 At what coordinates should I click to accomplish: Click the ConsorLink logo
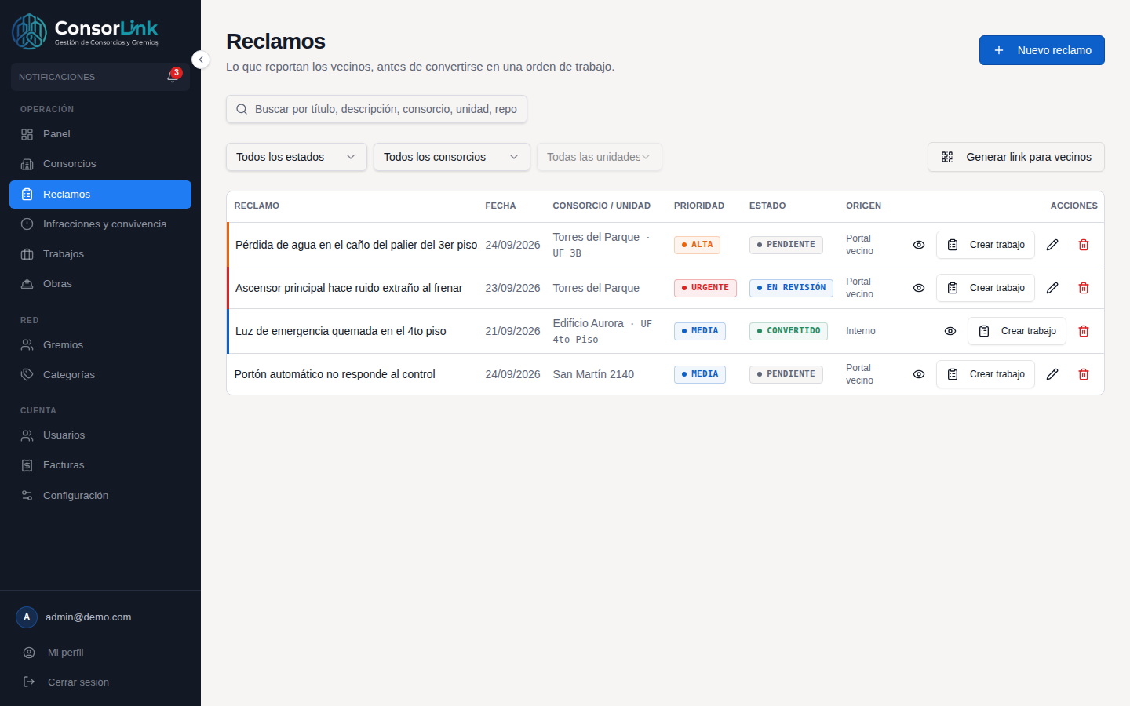[86, 31]
